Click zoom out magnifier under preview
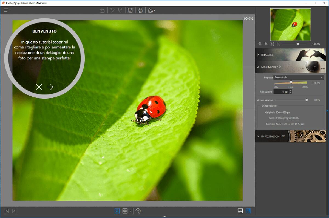Image resolution: width=329 pixels, height=218 pixels. tap(260, 44)
